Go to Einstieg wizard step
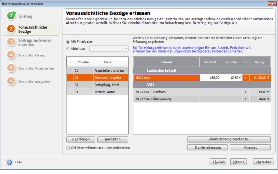278x174 pixels. coord(25,16)
